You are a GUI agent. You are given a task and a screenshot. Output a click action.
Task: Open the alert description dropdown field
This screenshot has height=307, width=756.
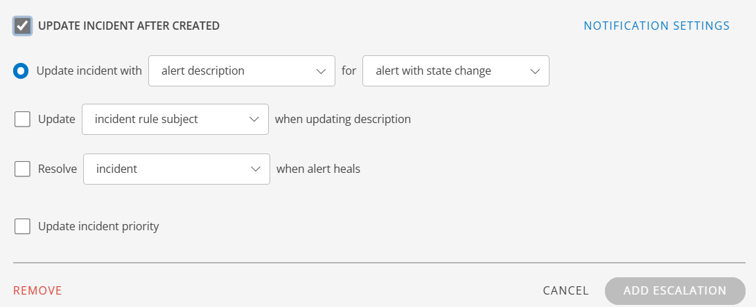pos(232,71)
